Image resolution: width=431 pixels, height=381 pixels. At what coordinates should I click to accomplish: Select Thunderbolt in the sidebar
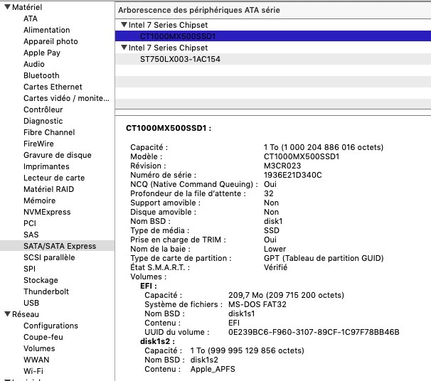click(46, 291)
